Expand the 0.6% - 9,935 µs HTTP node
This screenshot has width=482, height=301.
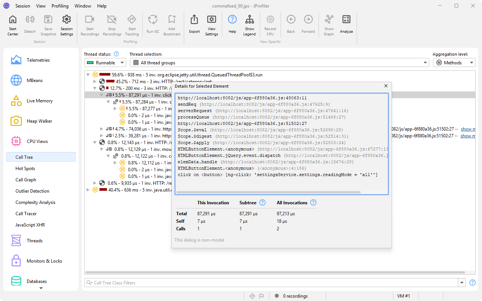coord(95,183)
